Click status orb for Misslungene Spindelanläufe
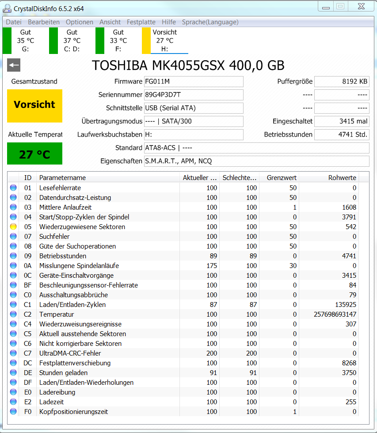This screenshot has width=377, height=433. (13, 266)
